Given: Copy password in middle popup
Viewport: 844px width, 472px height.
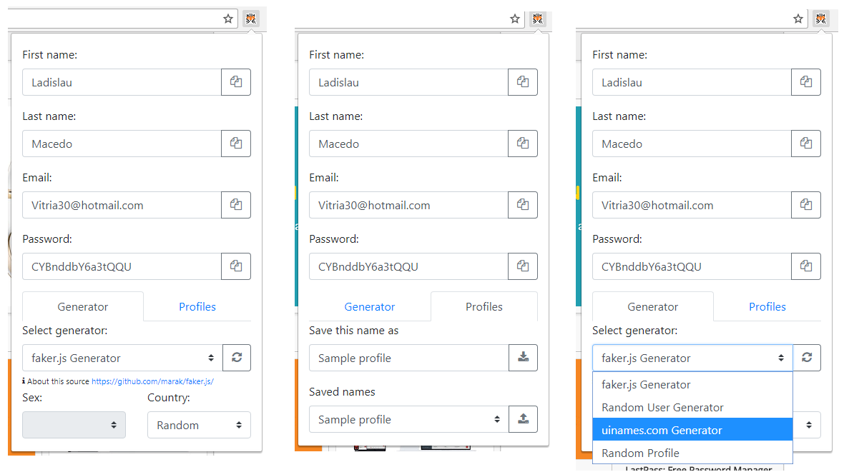Looking at the screenshot, I should tap(523, 266).
